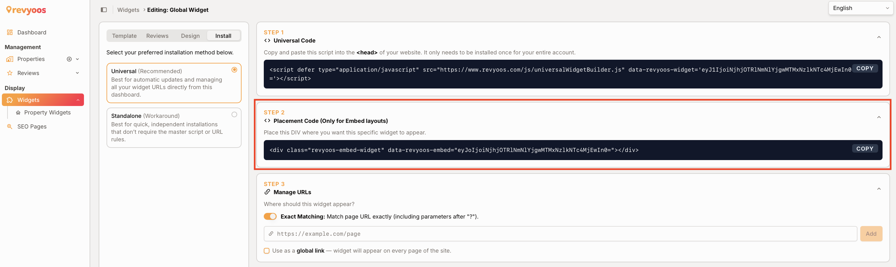Switch to the Reviews tab
This screenshot has height=267, width=896.
pyautogui.click(x=157, y=36)
